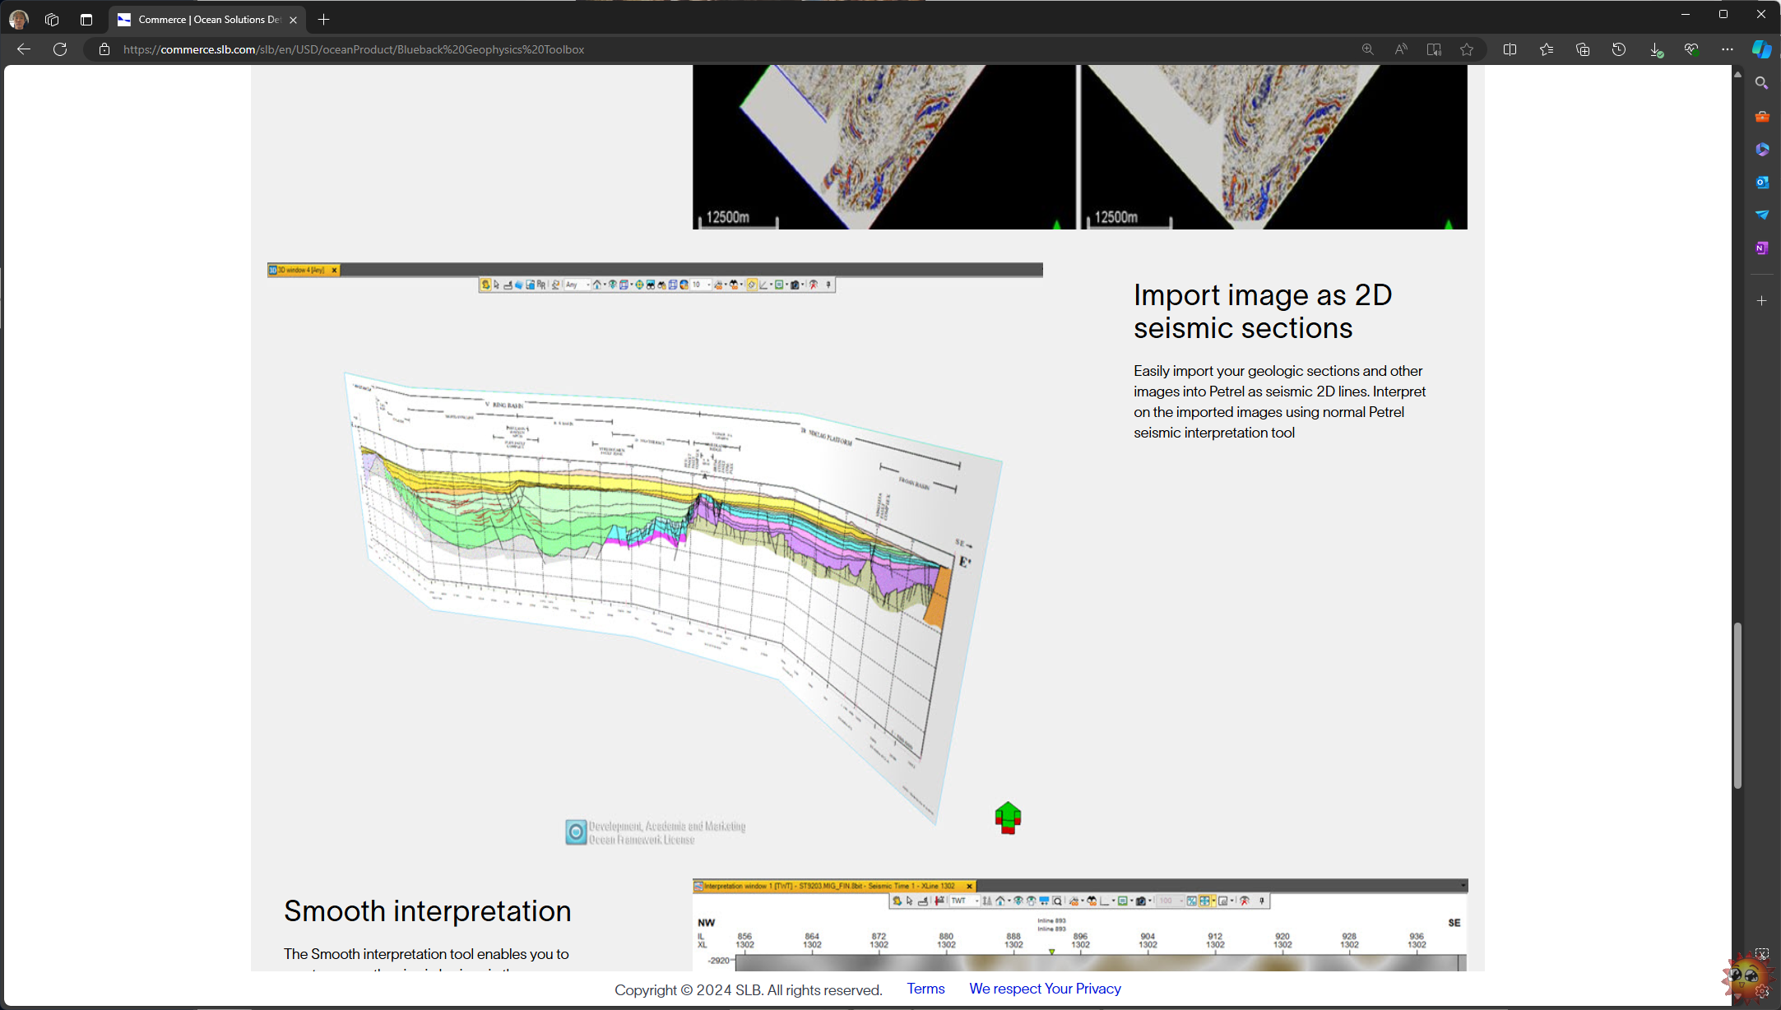The width and height of the screenshot is (1781, 1010).
Task: Focus the address bar URL
Action: point(354,49)
